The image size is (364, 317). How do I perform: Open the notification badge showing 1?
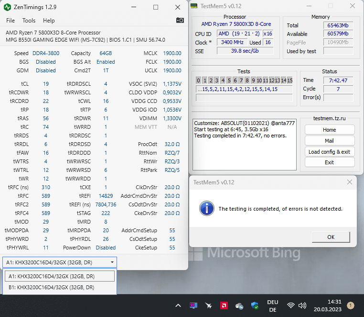[351, 306]
